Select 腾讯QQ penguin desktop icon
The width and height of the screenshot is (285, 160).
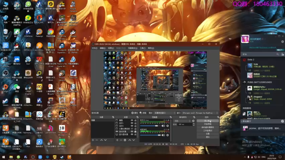tap(17, 47)
